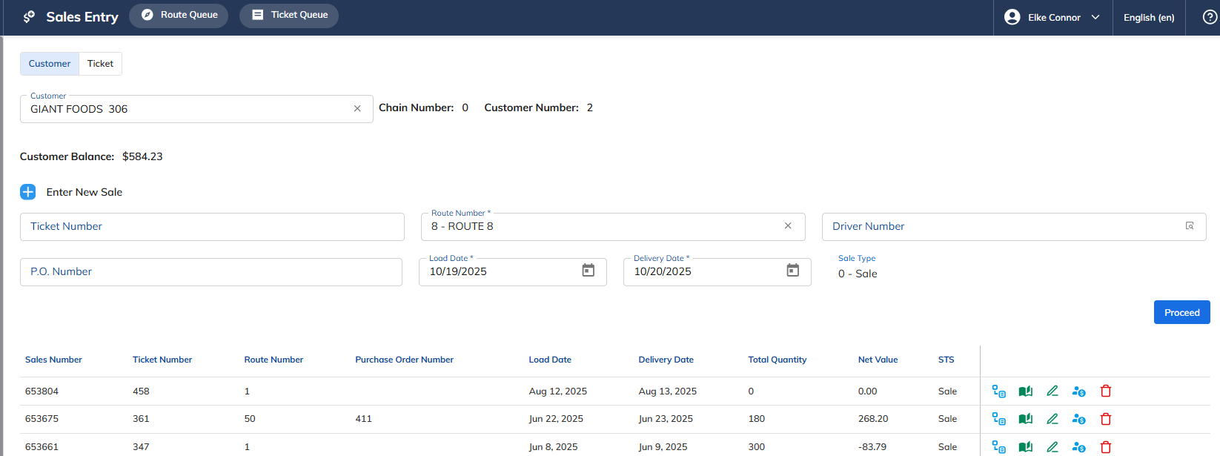
Task: Edit sale 653675 with the pencil icon
Action: point(1052,419)
